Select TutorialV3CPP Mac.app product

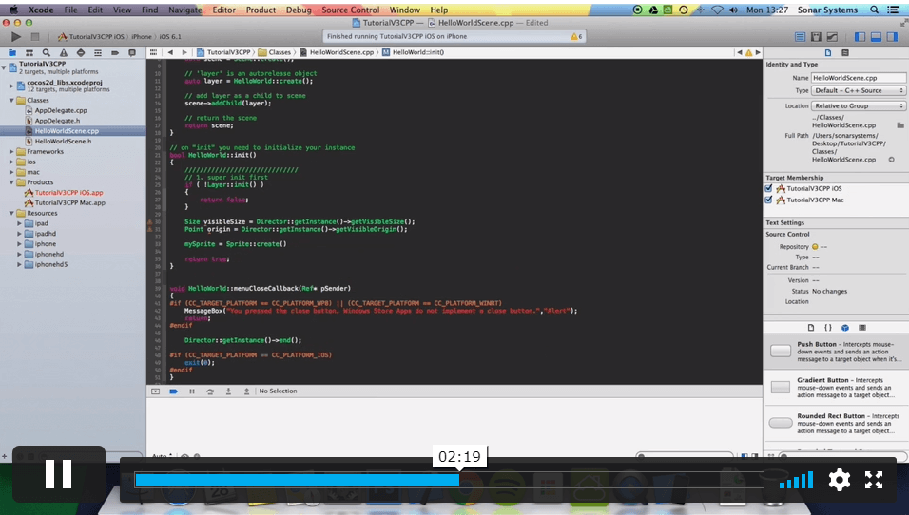70,203
